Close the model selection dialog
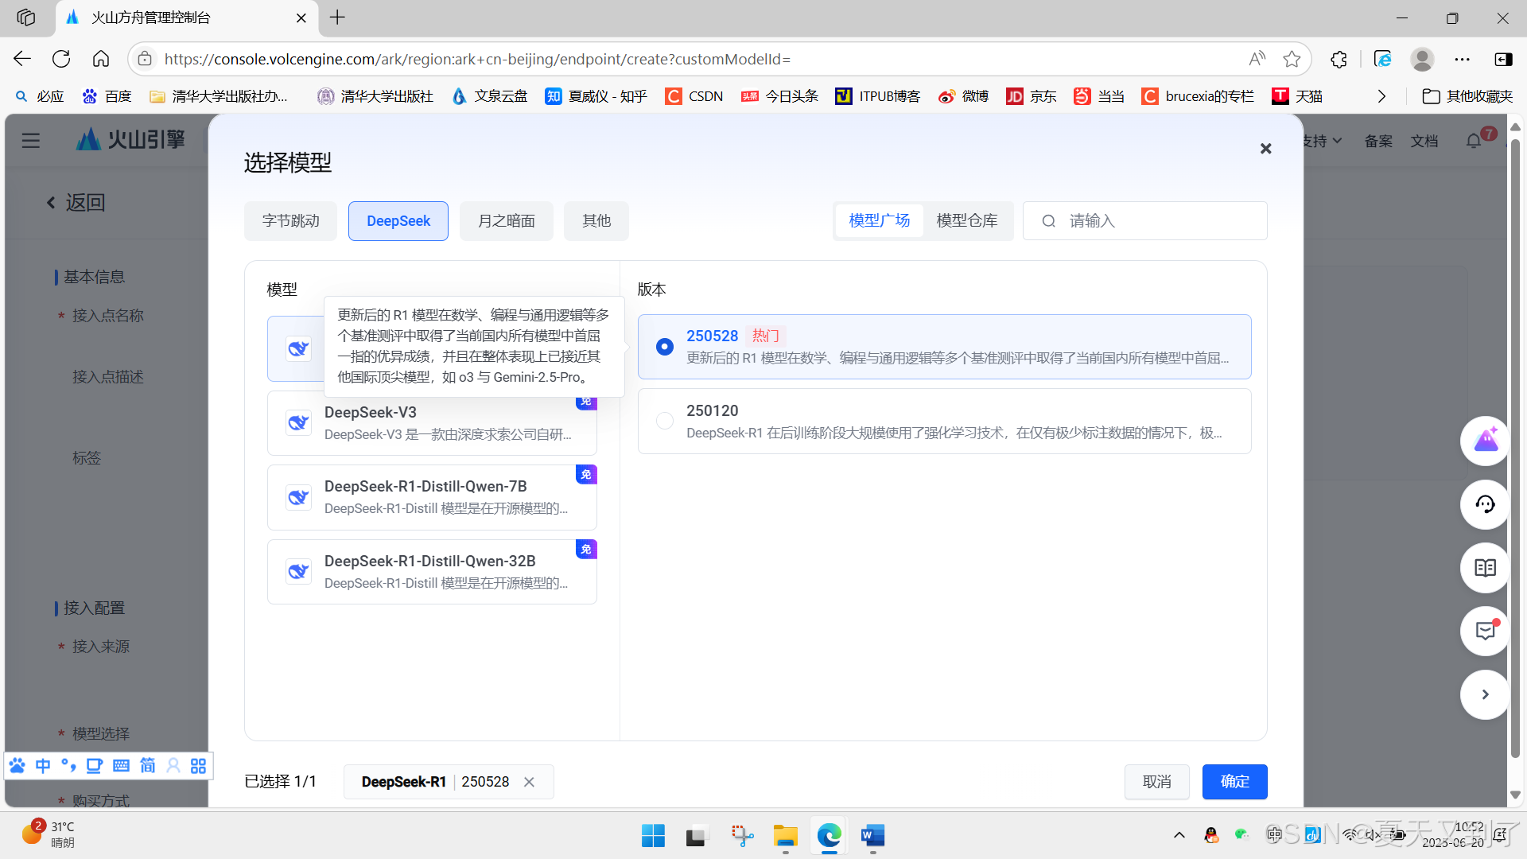This screenshot has height=859, width=1527. click(1265, 149)
